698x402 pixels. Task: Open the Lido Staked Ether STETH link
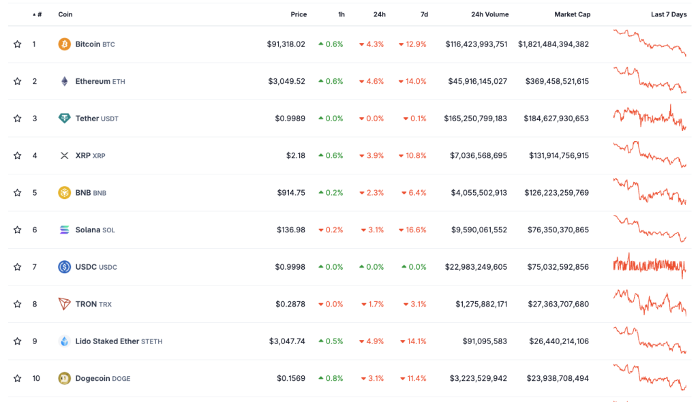119,341
